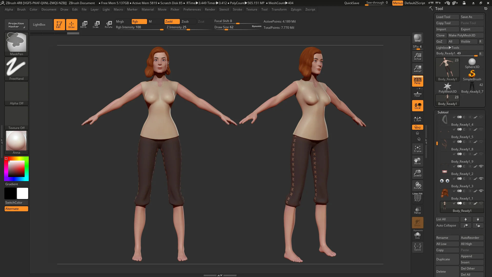The height and width of the screenshot is (277, 492).
Task: Toggle the Zadd mode
Action: [172, 22]
